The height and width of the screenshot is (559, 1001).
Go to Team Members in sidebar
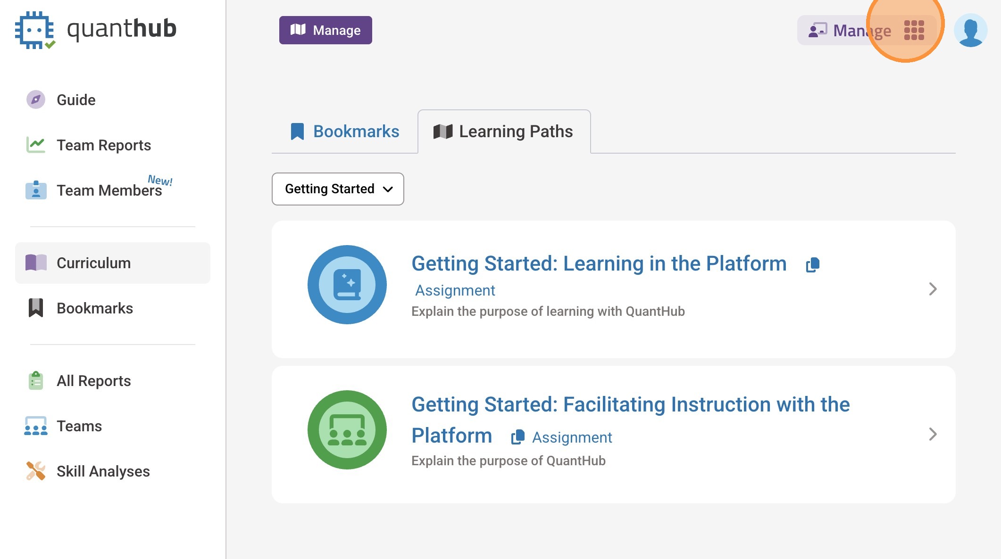click(108, 190)
